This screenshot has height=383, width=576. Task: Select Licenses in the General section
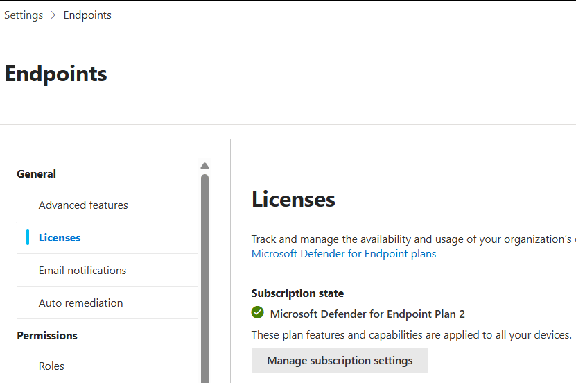(60, 238)
